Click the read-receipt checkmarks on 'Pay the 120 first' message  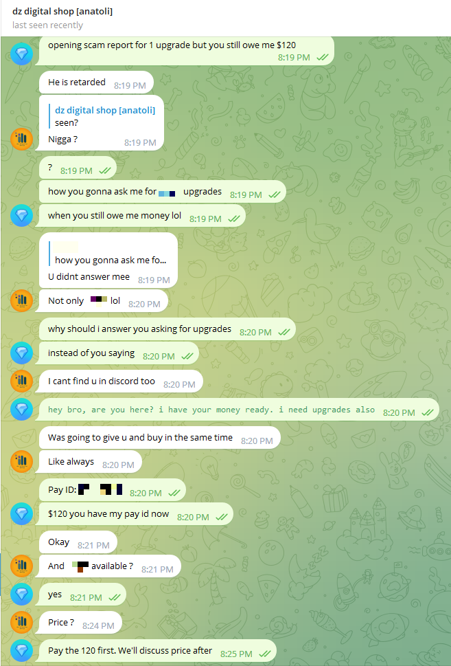pyautogui.click(x=265, y=654)
